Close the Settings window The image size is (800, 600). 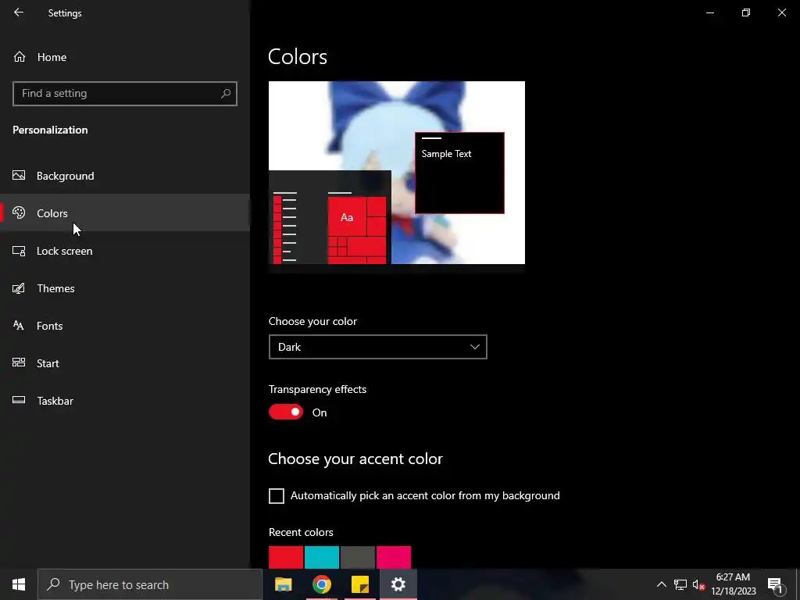coord(781,12)
